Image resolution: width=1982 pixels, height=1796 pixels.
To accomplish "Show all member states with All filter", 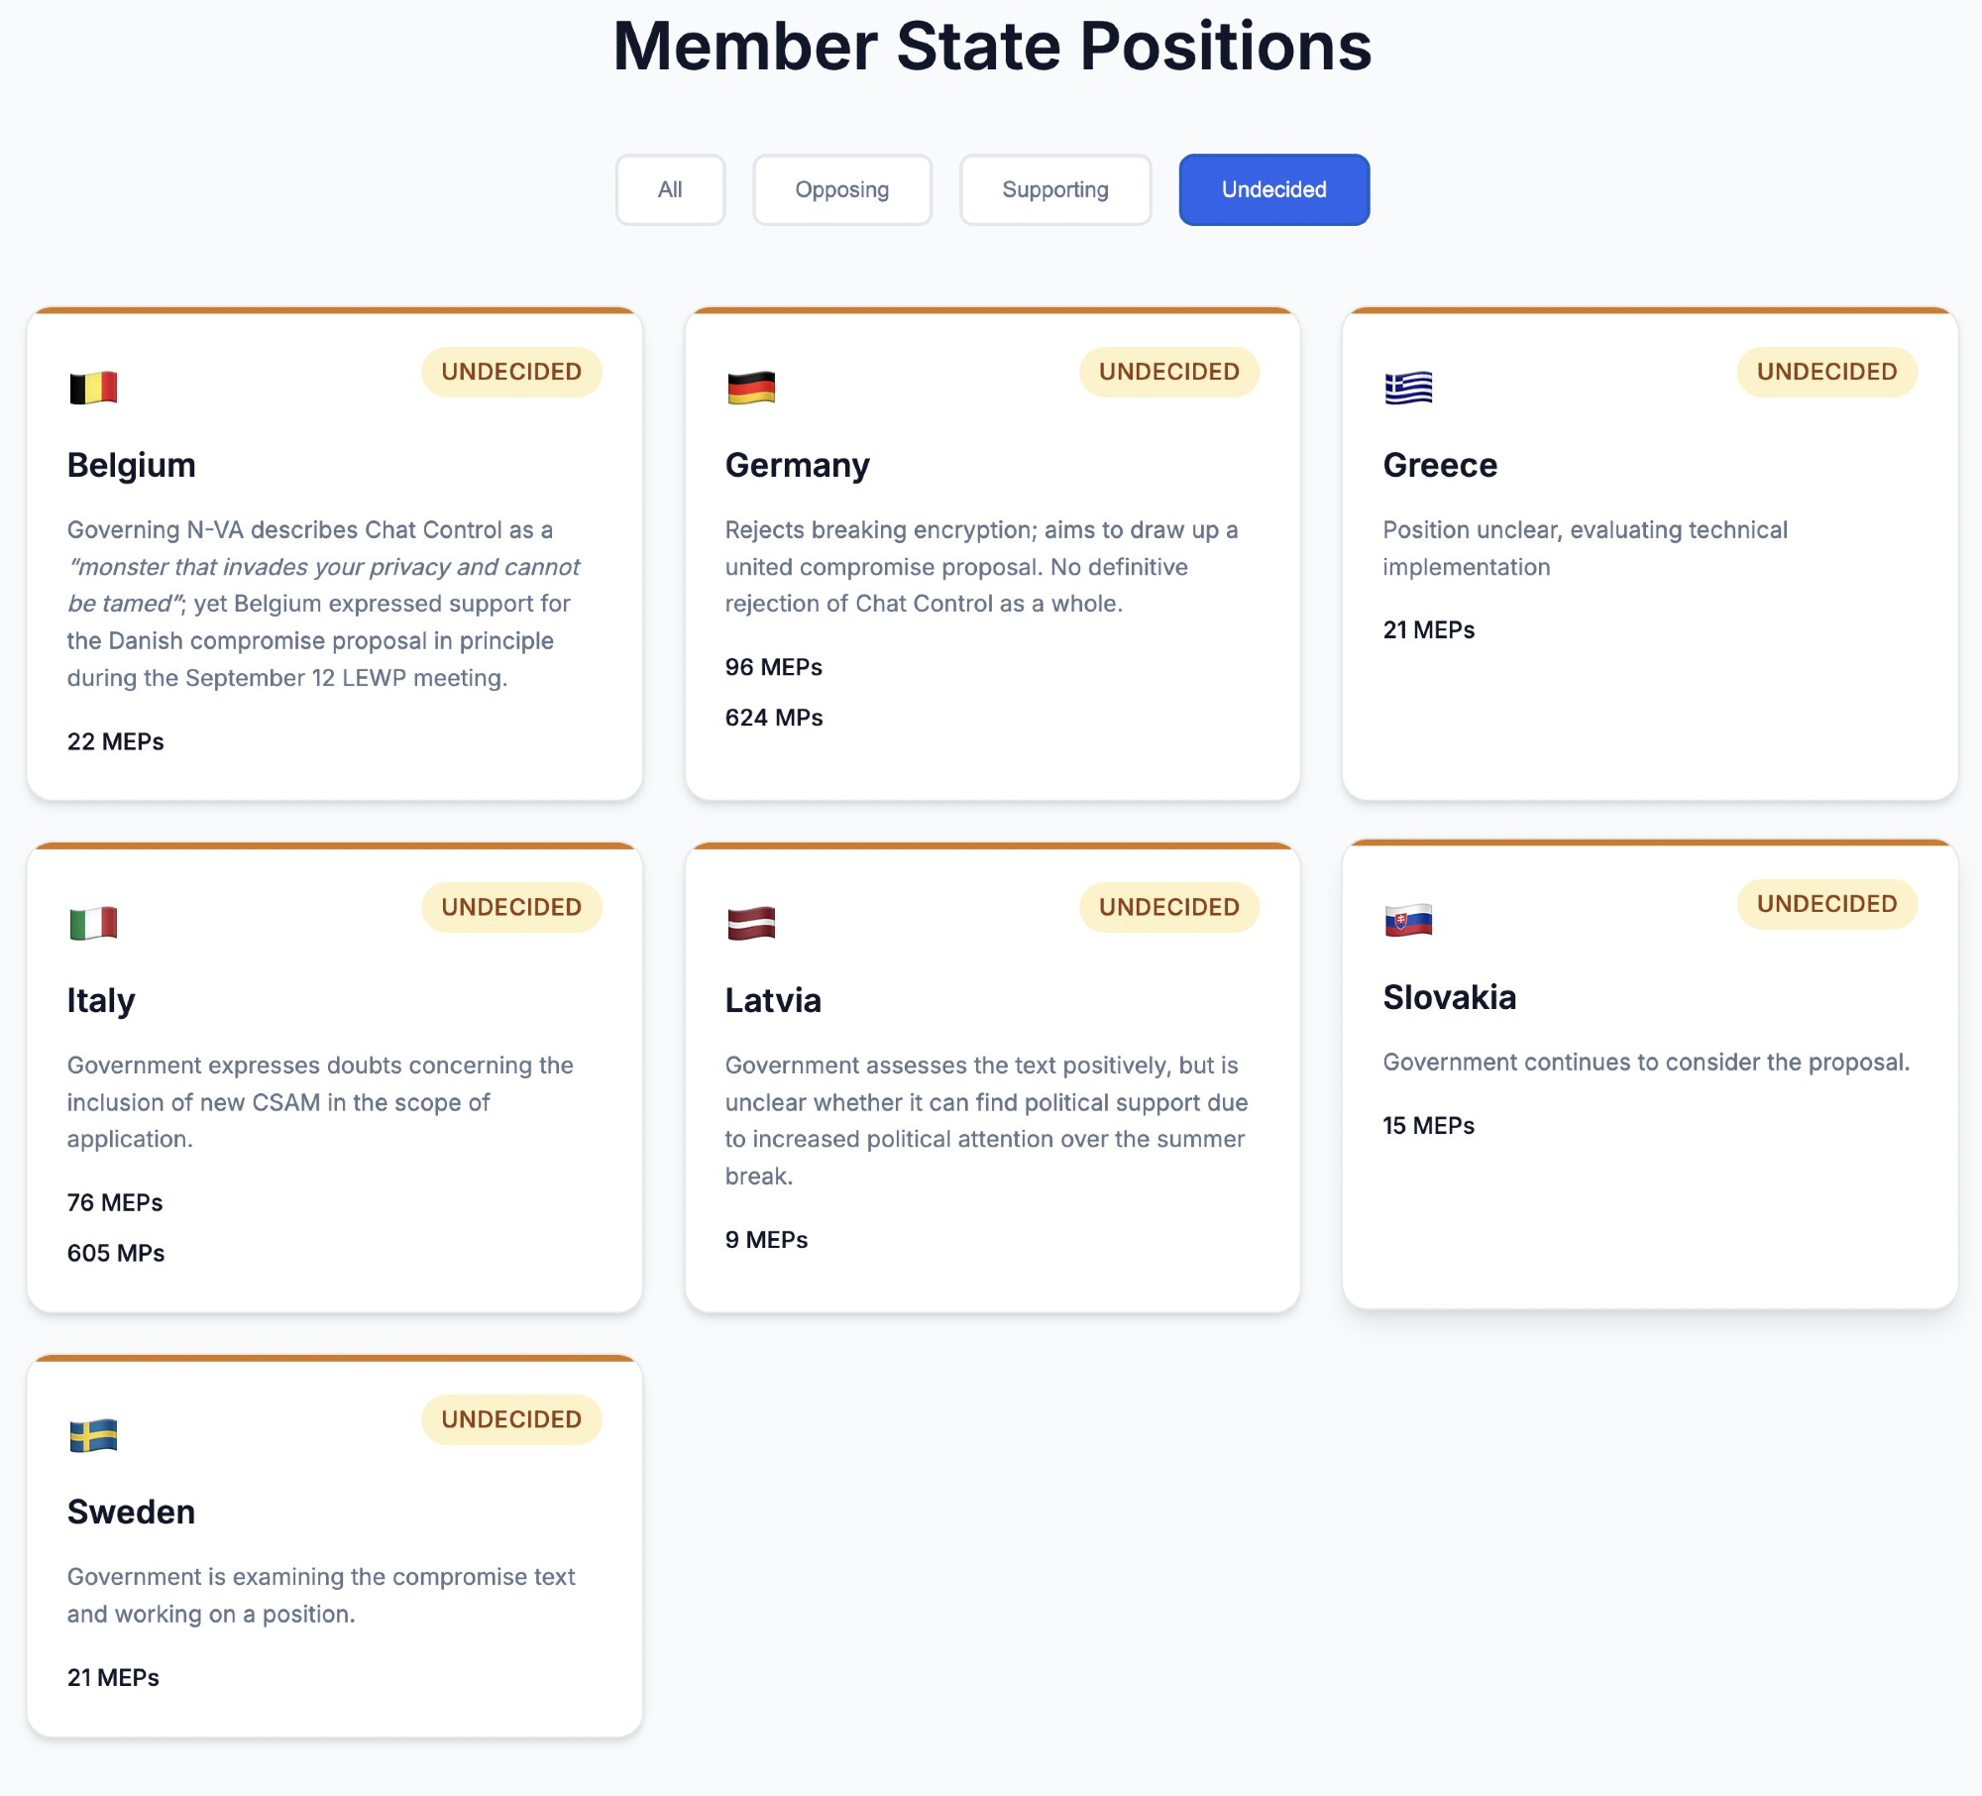I will coord(670,189).
